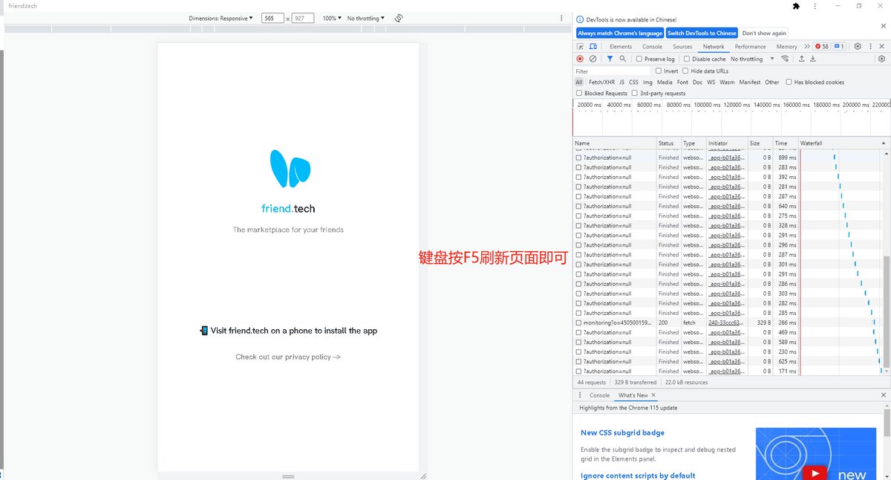This screenshot has height=480, width=891.
Task: Open New CSS subgrid badge link
Action: pyautogui.click(x=622, y=432)
